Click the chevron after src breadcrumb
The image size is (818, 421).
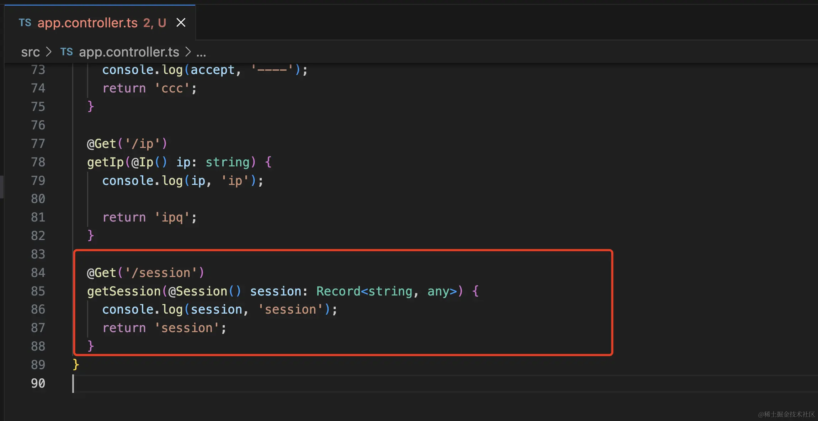[x=49, y=52]
